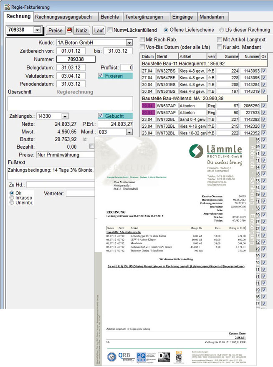Click the Zu Hd. input field

click(61, 185)
